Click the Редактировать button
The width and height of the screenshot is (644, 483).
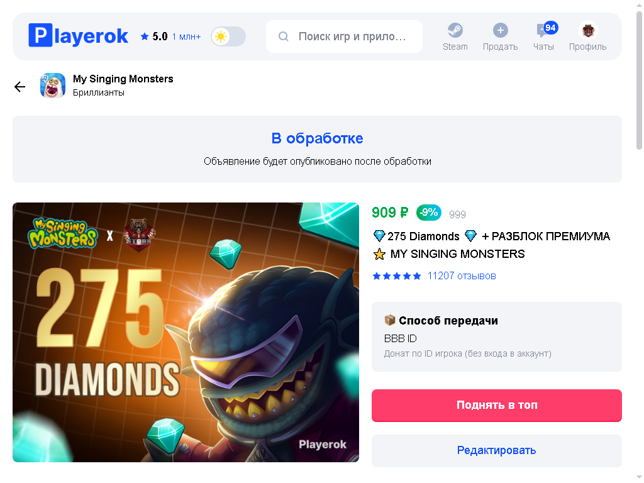[497, 450]
